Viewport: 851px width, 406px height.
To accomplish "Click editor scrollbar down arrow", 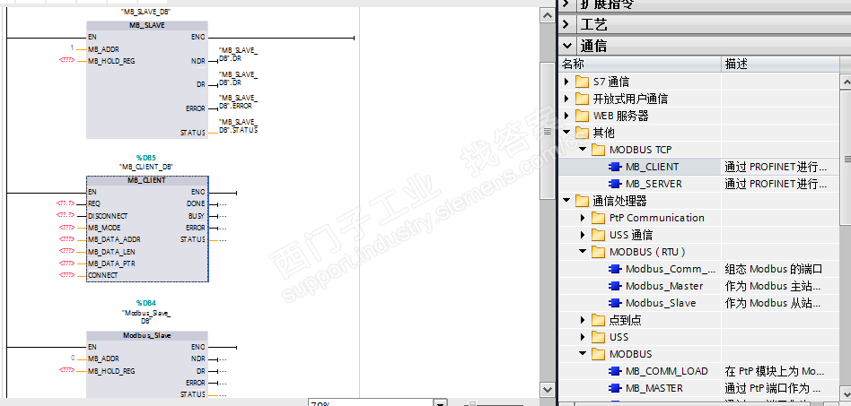I will pyautogui.click(x=548, y=389).
